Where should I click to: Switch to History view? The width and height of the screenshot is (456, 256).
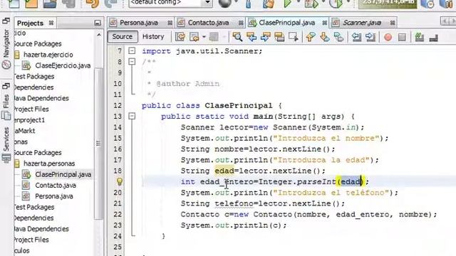pyautogui.click(x=153, y=36)
